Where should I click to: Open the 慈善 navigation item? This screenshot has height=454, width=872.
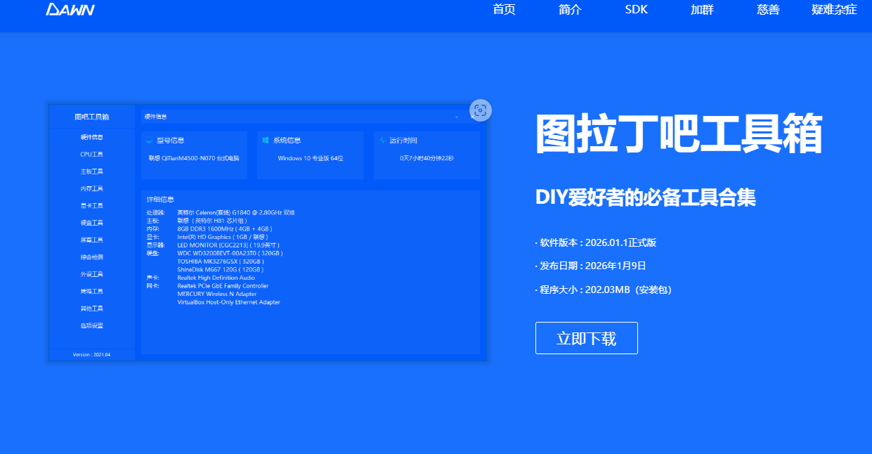(x=768, y=10)
